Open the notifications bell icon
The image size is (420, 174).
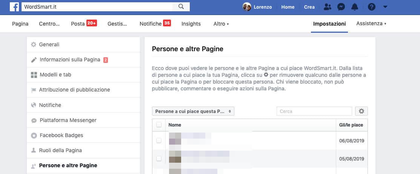tap(355, 7)
